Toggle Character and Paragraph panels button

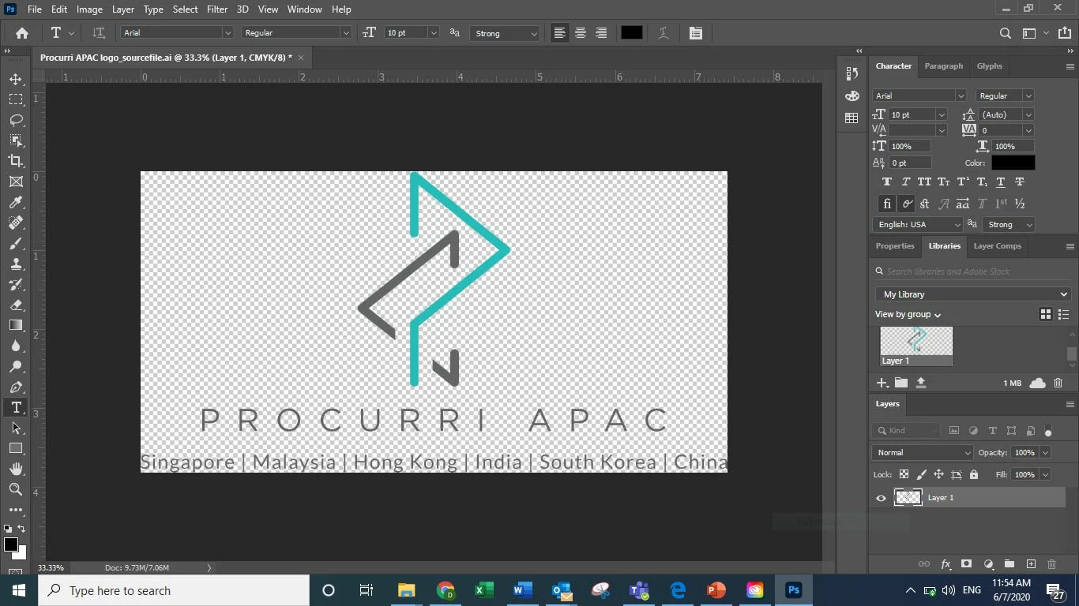(696, 33)
